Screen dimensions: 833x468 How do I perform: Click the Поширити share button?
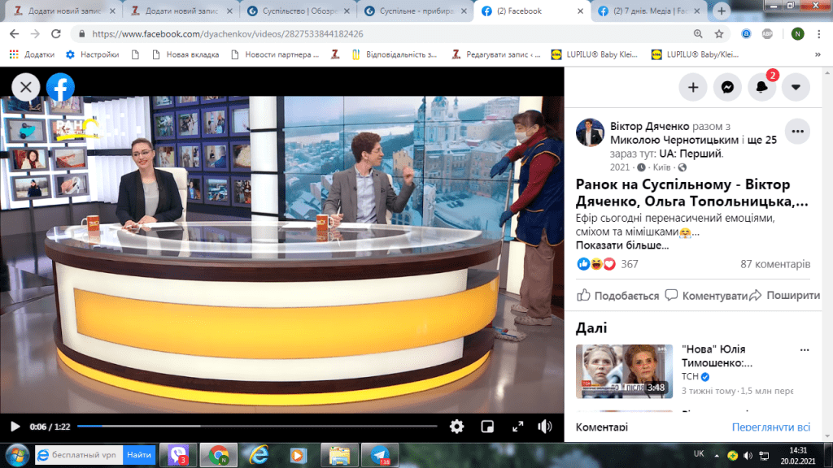[783, 296]
